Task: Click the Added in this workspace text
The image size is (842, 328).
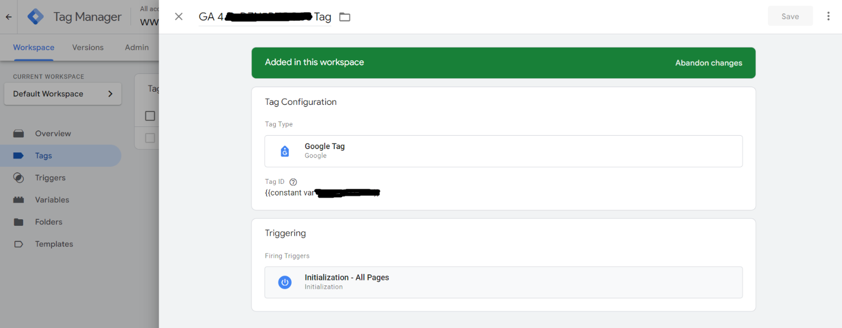Action: [314, 62]
